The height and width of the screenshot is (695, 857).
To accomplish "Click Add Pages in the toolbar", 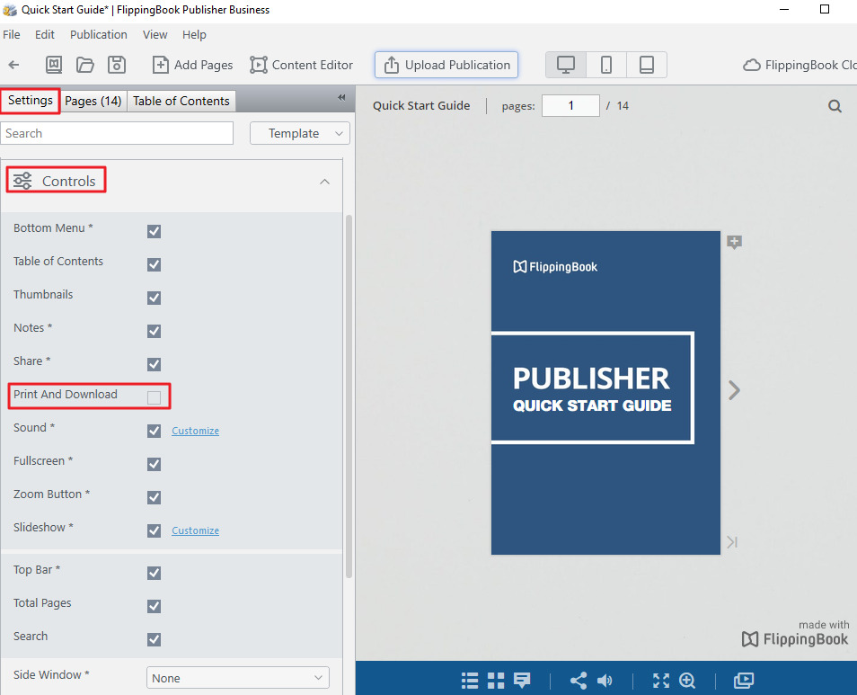I will tap(192, 65).
